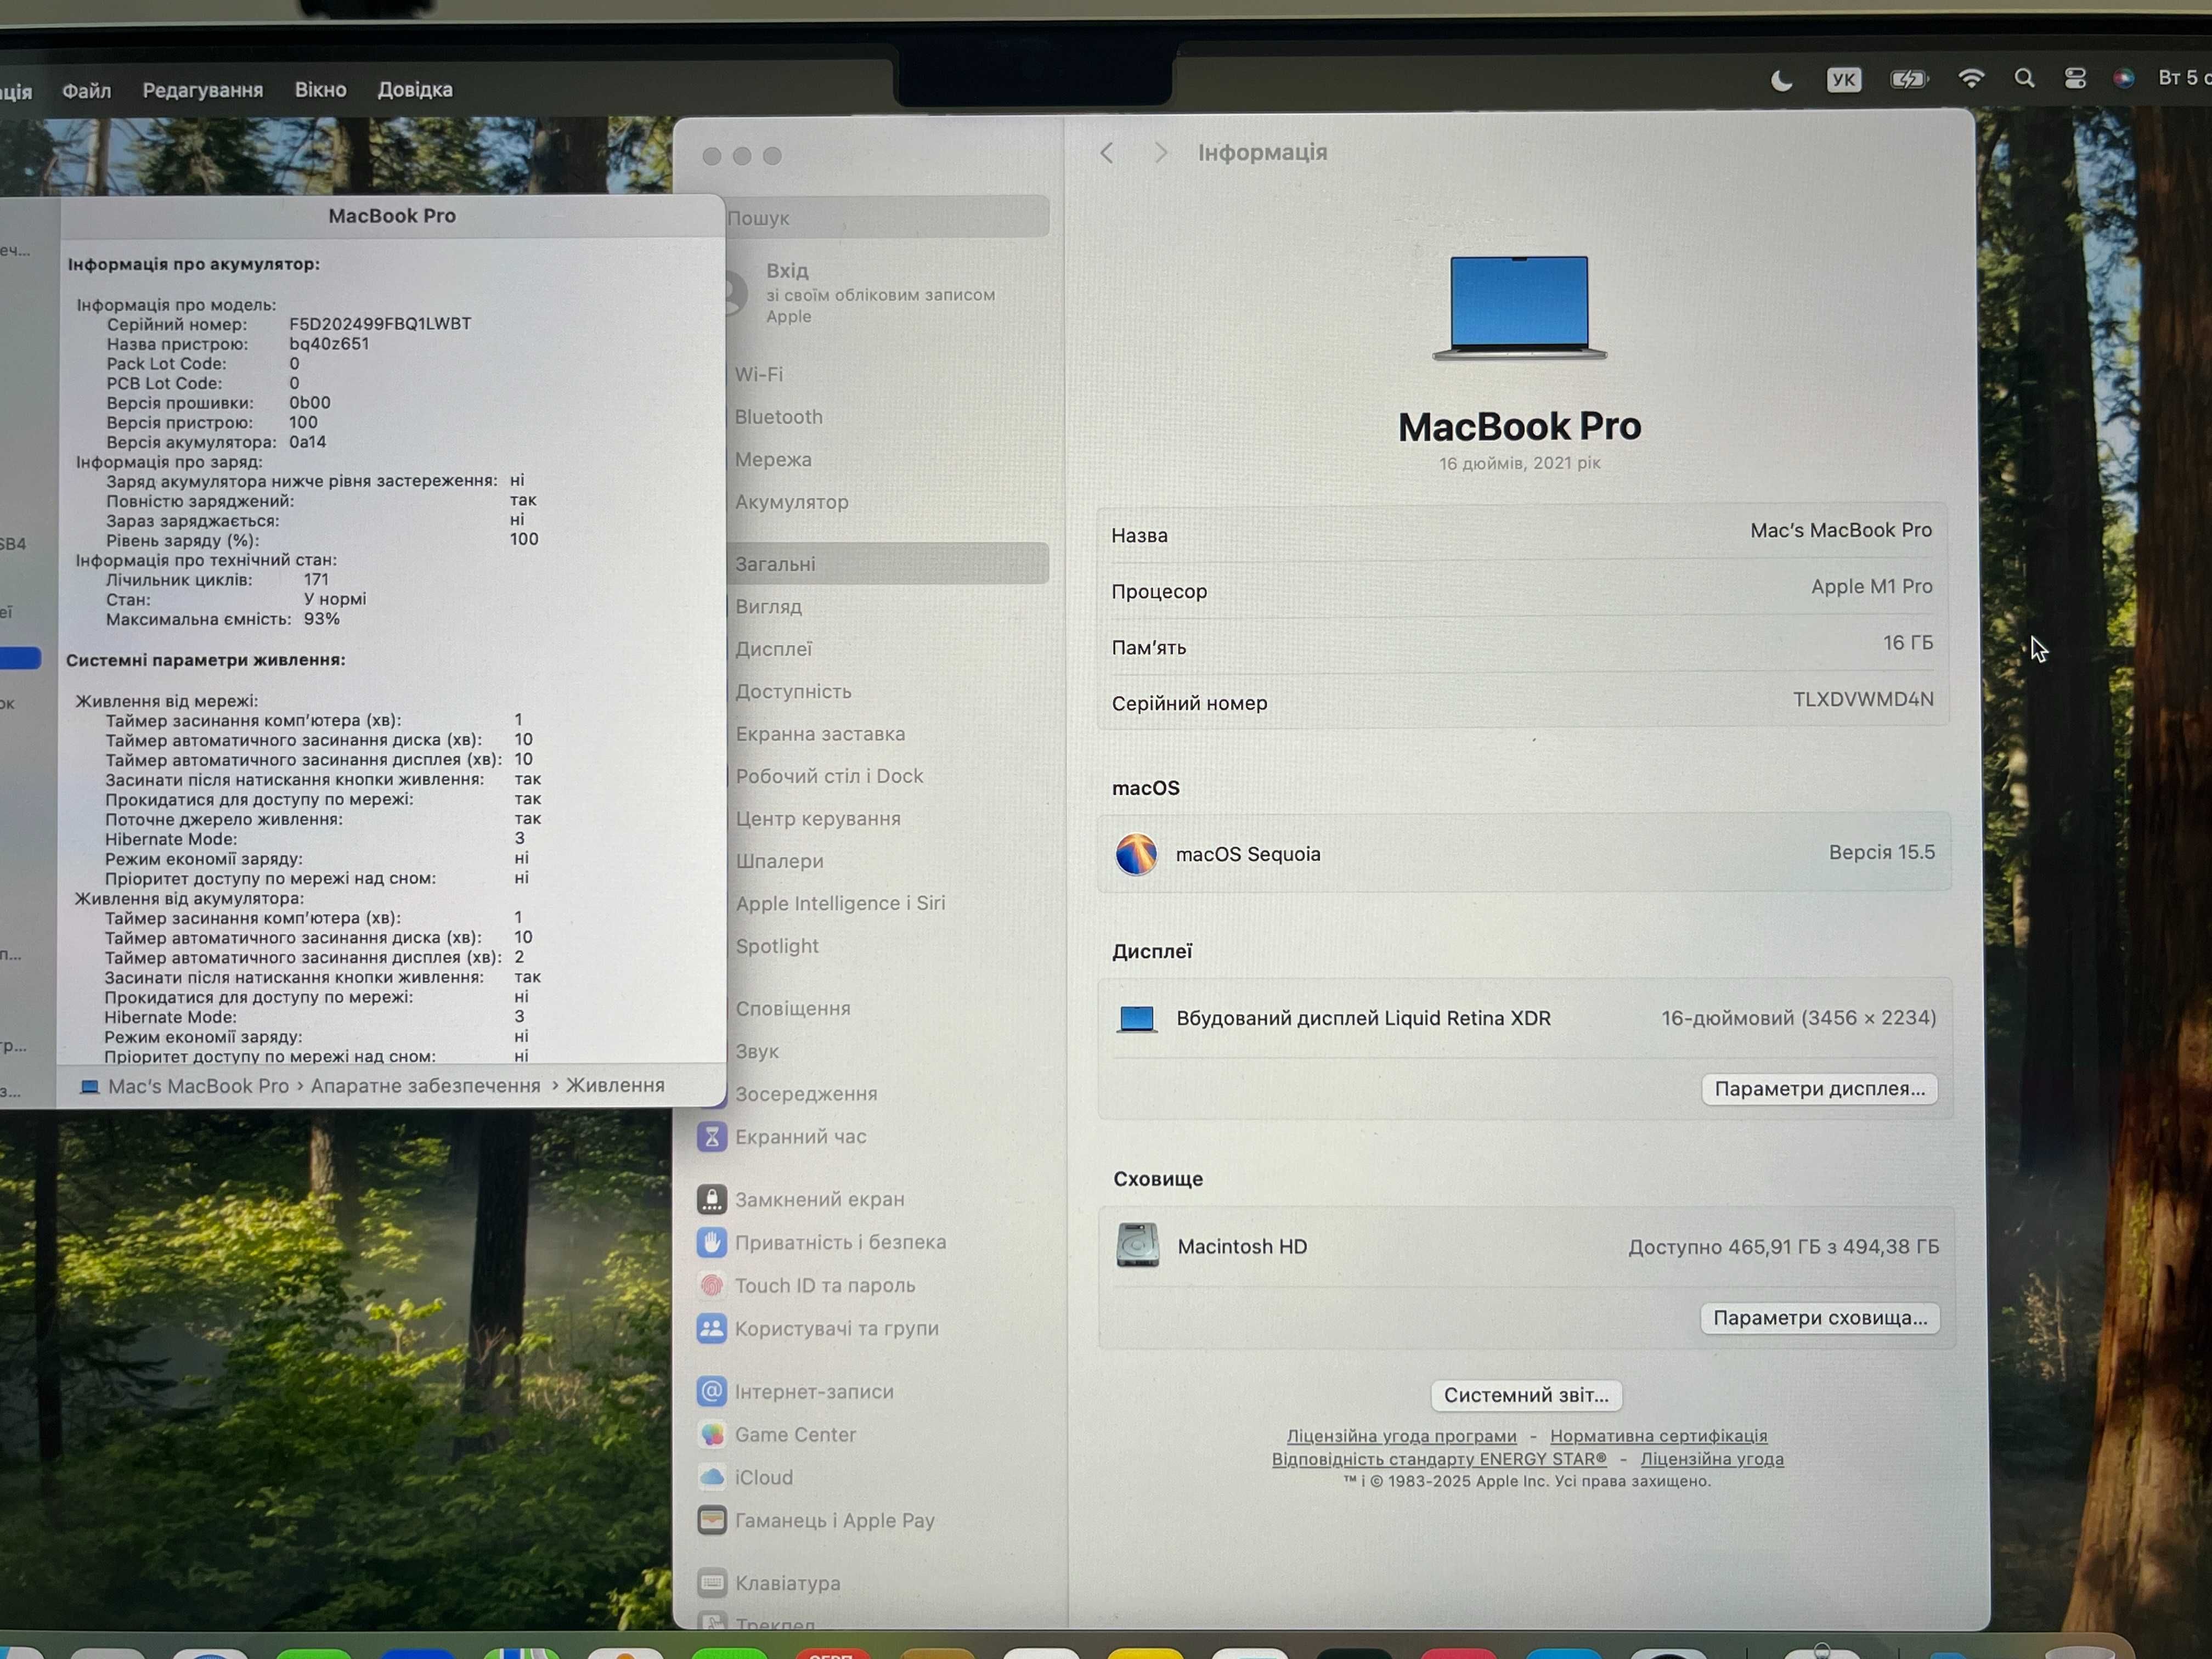Click the Keyboard icon in sidebar
This screenshot has height=1659, width=2212.
click(x=711, y=1582)
